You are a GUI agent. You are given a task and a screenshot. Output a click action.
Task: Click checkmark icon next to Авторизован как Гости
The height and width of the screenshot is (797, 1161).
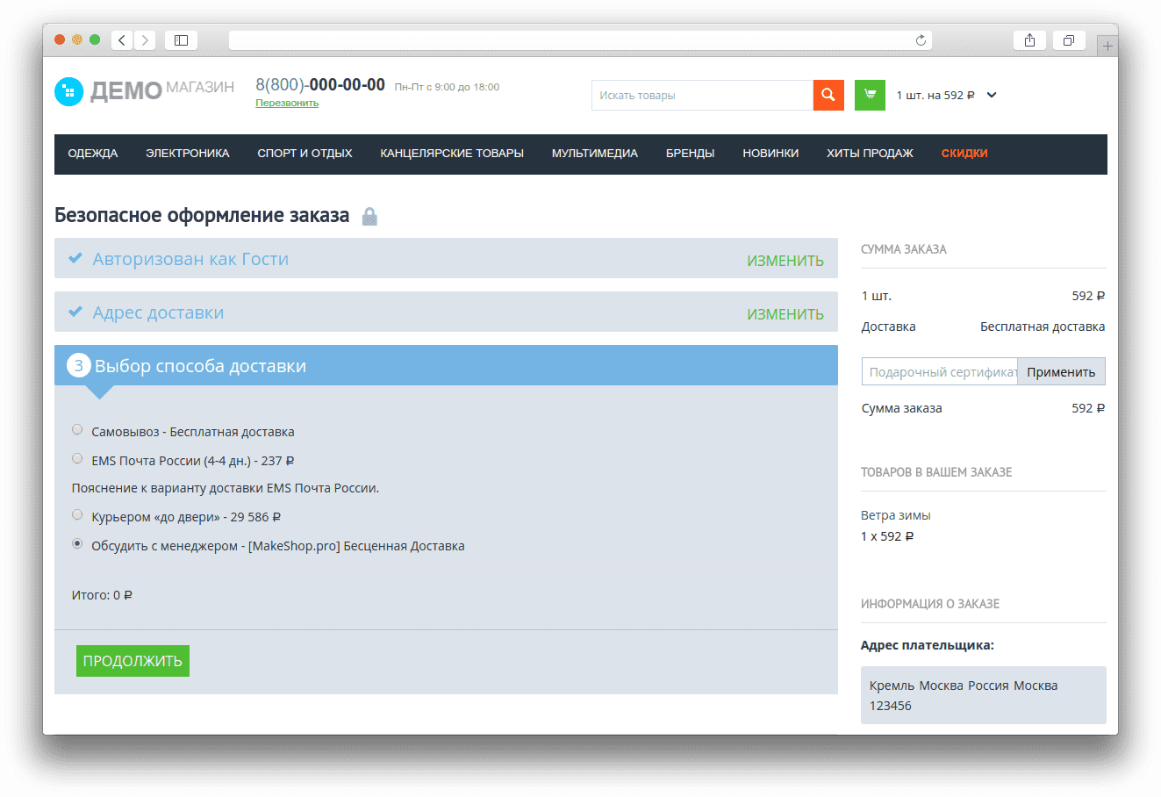75,258
